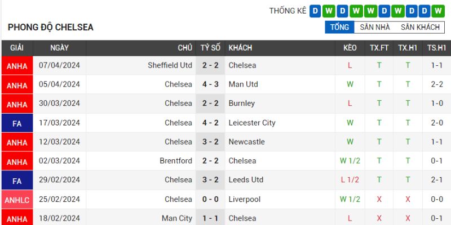This screenshot has width=451, height=225.
Task: Click the last W badge in Thống Kê streak
Action: [439, 11]
